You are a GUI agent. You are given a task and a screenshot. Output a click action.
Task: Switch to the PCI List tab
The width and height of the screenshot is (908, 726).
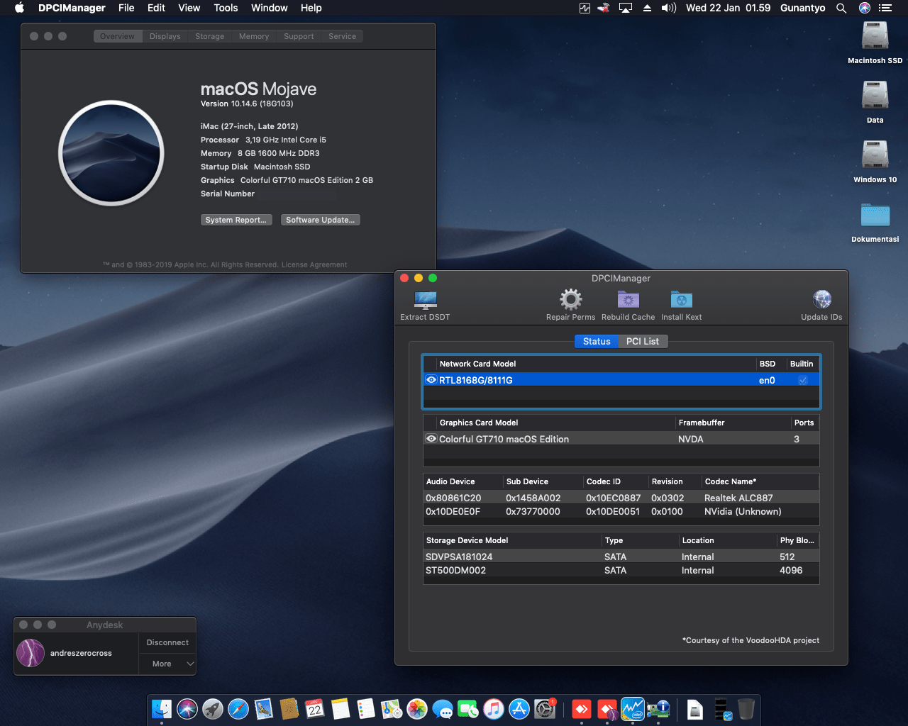coord(643,341)
